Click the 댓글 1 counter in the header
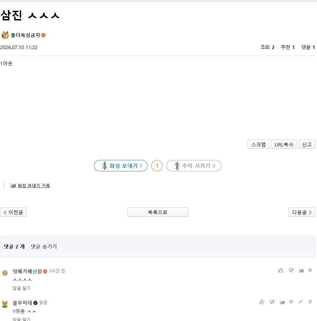The height and width of the screenshot is (321, 317). (308, 47)
